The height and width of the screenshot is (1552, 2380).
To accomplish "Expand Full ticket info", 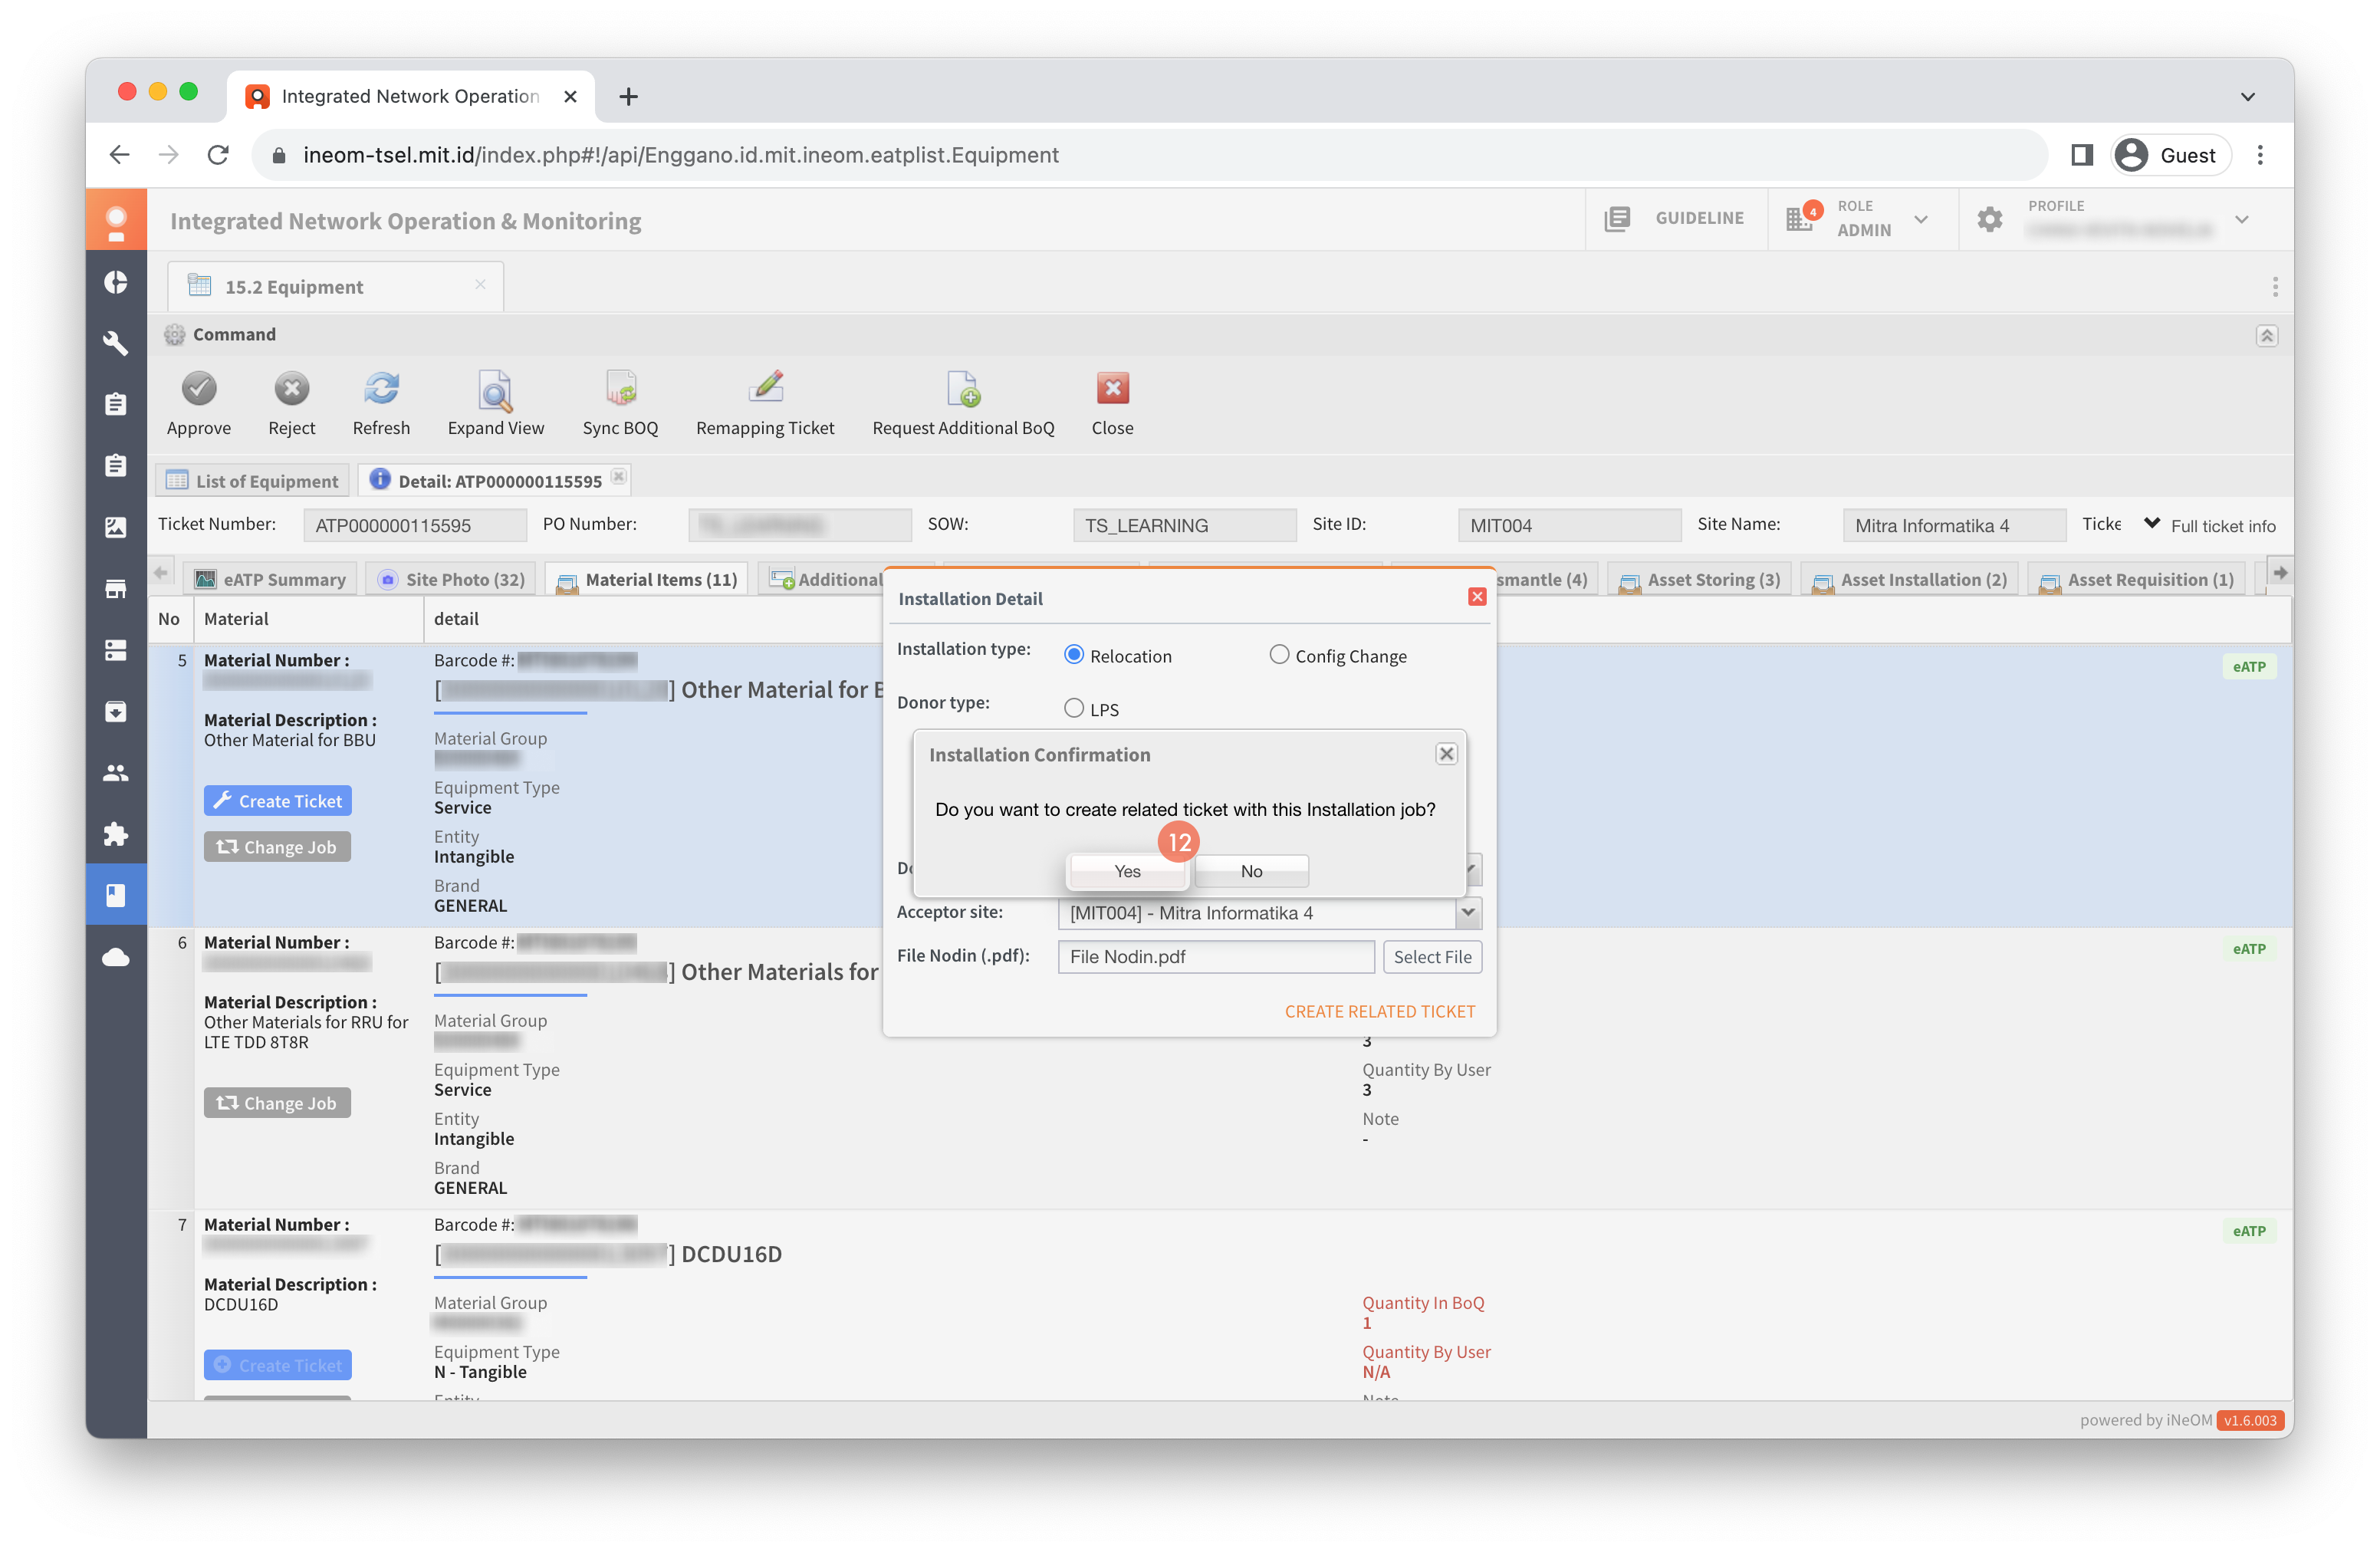I will point(2209,524).
